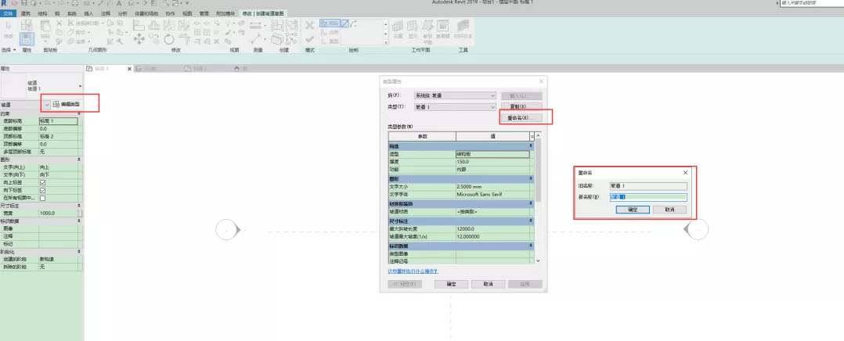The height and width of the screenshot is (341, 844).
Task: Click the Revit application logo icon
Action: click(x=4, y=3)
